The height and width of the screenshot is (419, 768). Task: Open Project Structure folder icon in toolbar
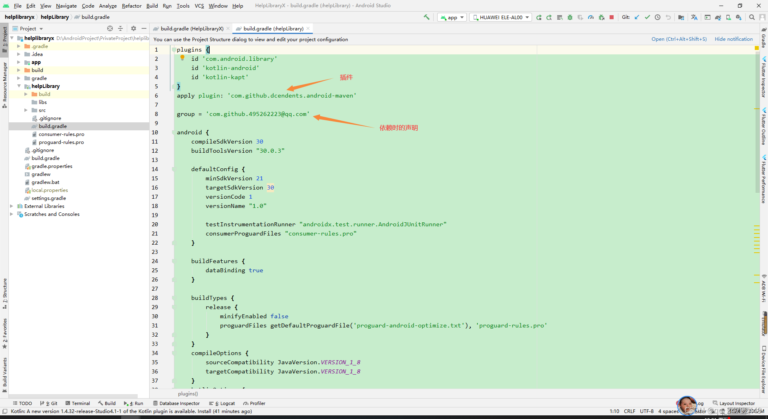click(x=681, y=17)
